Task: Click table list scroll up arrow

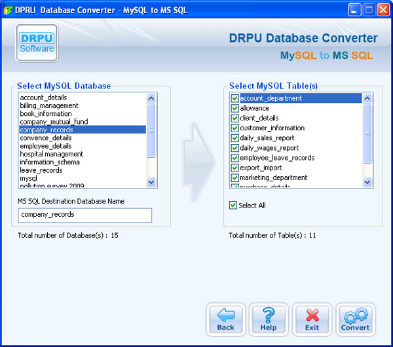Action: [x=367, y=98]
